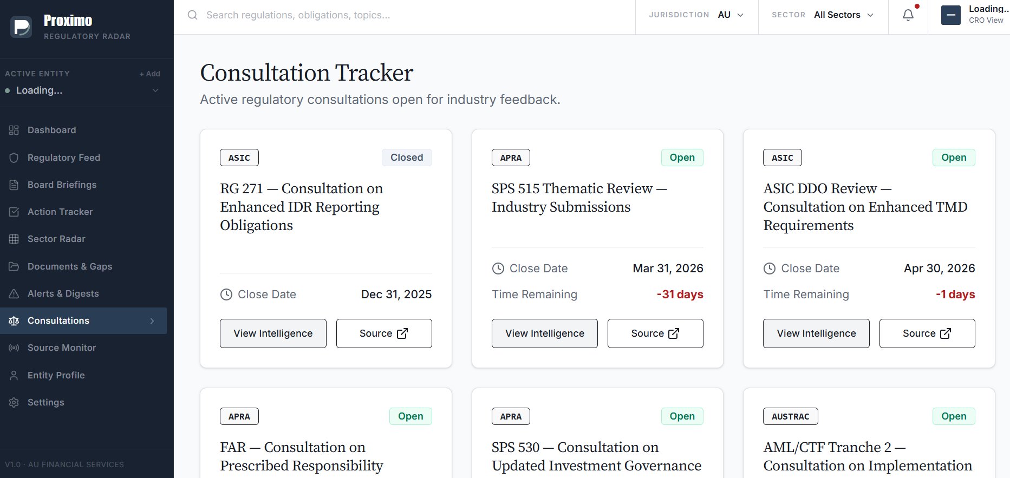Screen dimensions: 1010x478
Task: Open Settings from sidebar
Action: click(83, 402)
